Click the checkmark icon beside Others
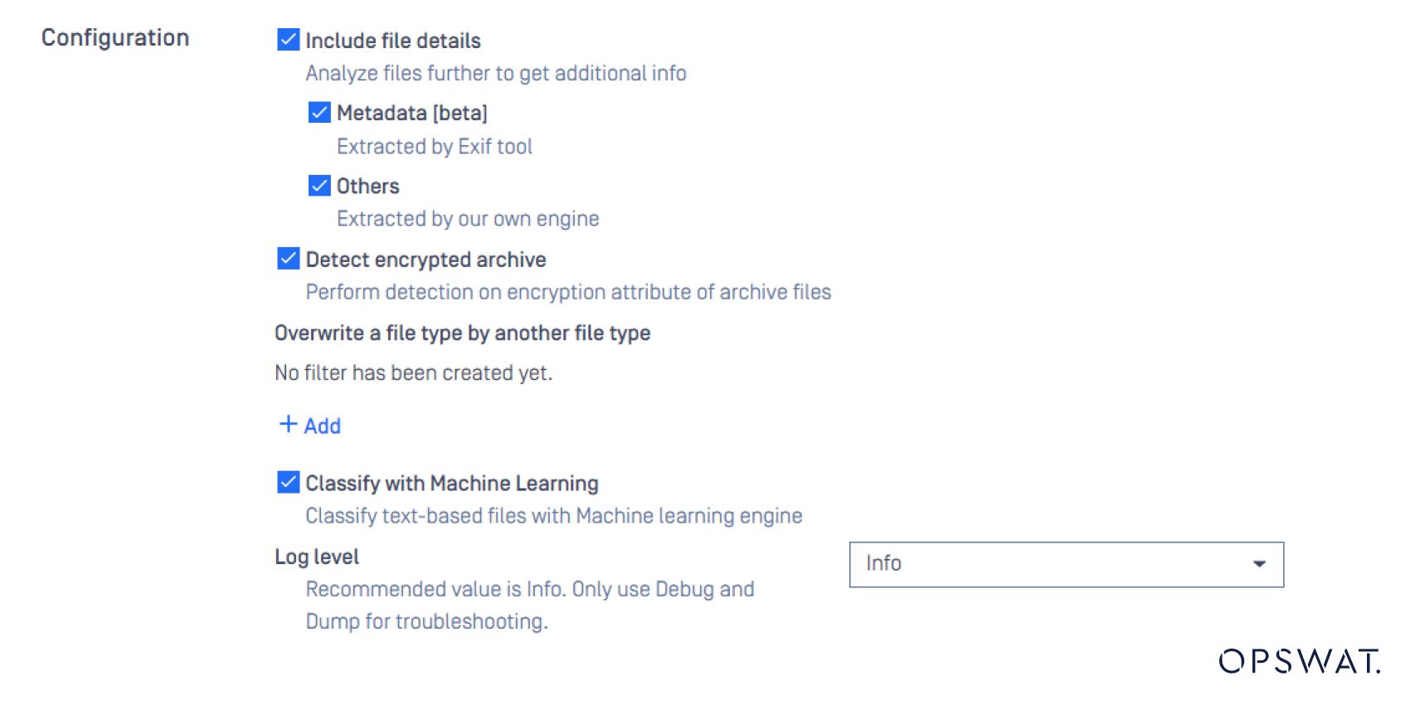This screenshot has height=705, width=1420. pos(318,186)
